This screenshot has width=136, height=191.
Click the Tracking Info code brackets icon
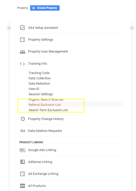click(22, 64)
